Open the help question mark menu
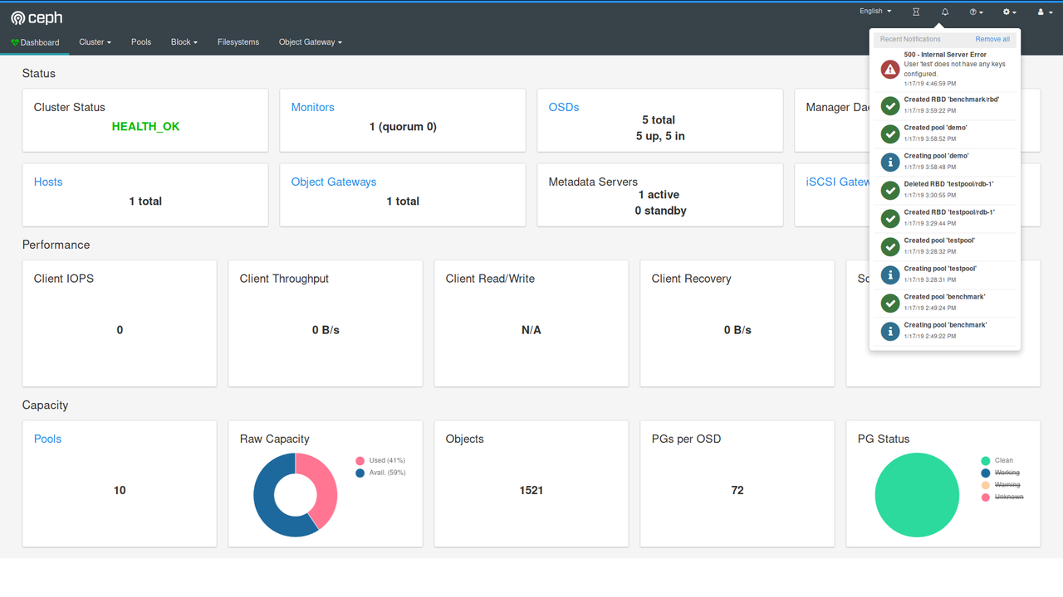 [x=976, y=12]
